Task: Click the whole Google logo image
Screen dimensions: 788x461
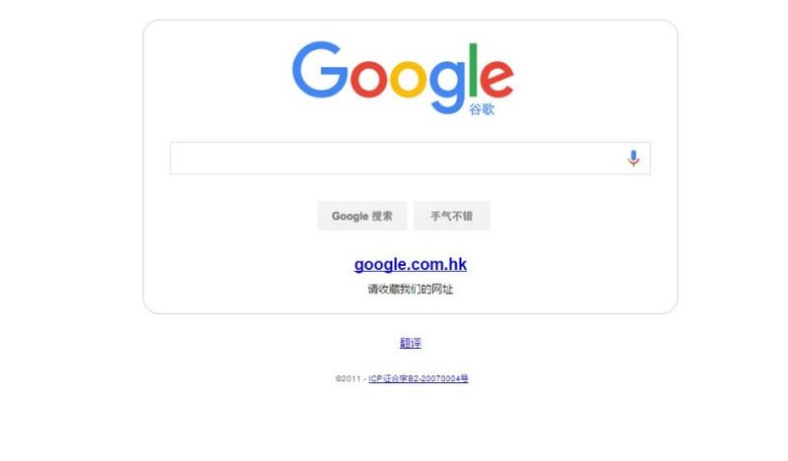Action: [x=403, y=78]
